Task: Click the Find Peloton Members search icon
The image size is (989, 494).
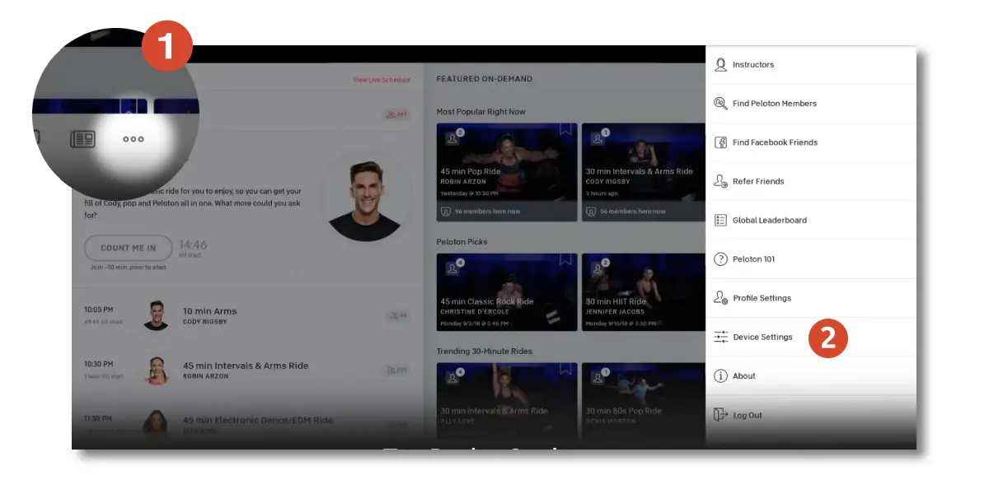Action: 721,104
